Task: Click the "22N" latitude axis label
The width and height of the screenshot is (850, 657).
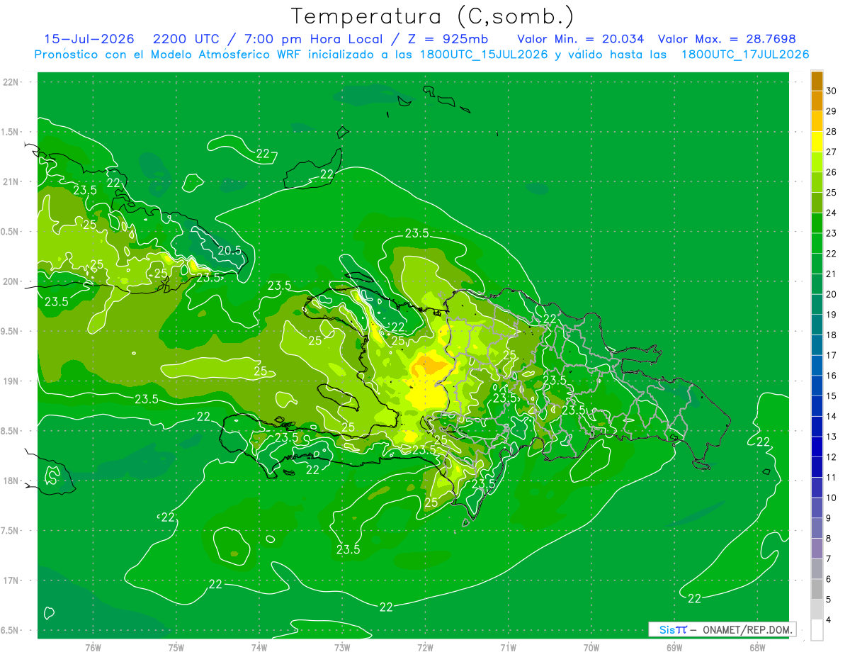Action: [x=11, y=82]
